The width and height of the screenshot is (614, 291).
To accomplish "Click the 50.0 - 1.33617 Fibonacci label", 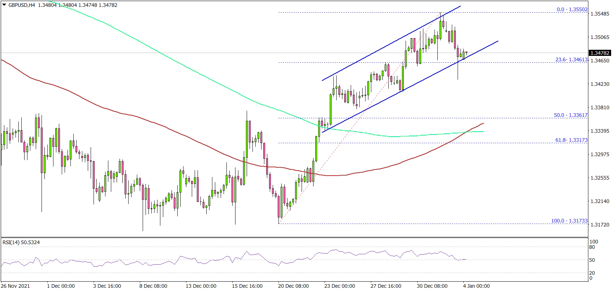I will point(571,115).
